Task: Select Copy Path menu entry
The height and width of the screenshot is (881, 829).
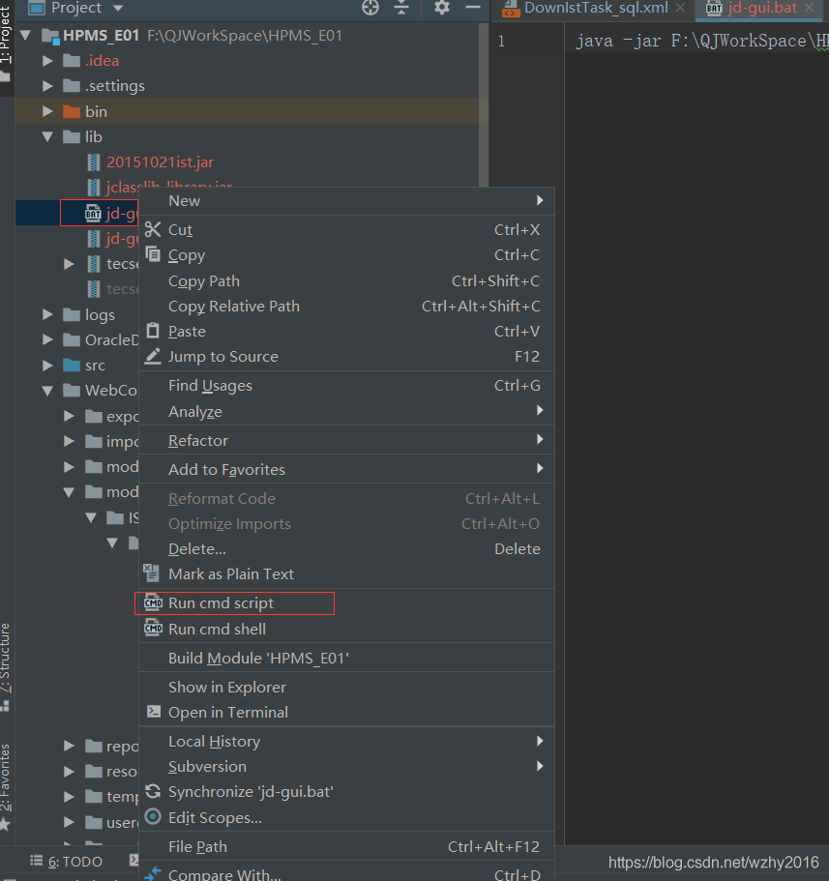Action: click(346, 280)
